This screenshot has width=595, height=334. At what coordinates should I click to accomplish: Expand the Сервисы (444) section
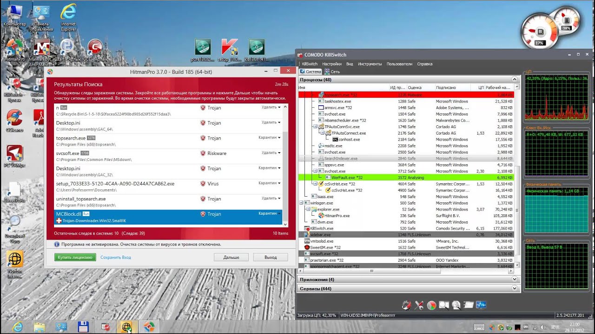(514, 289)
